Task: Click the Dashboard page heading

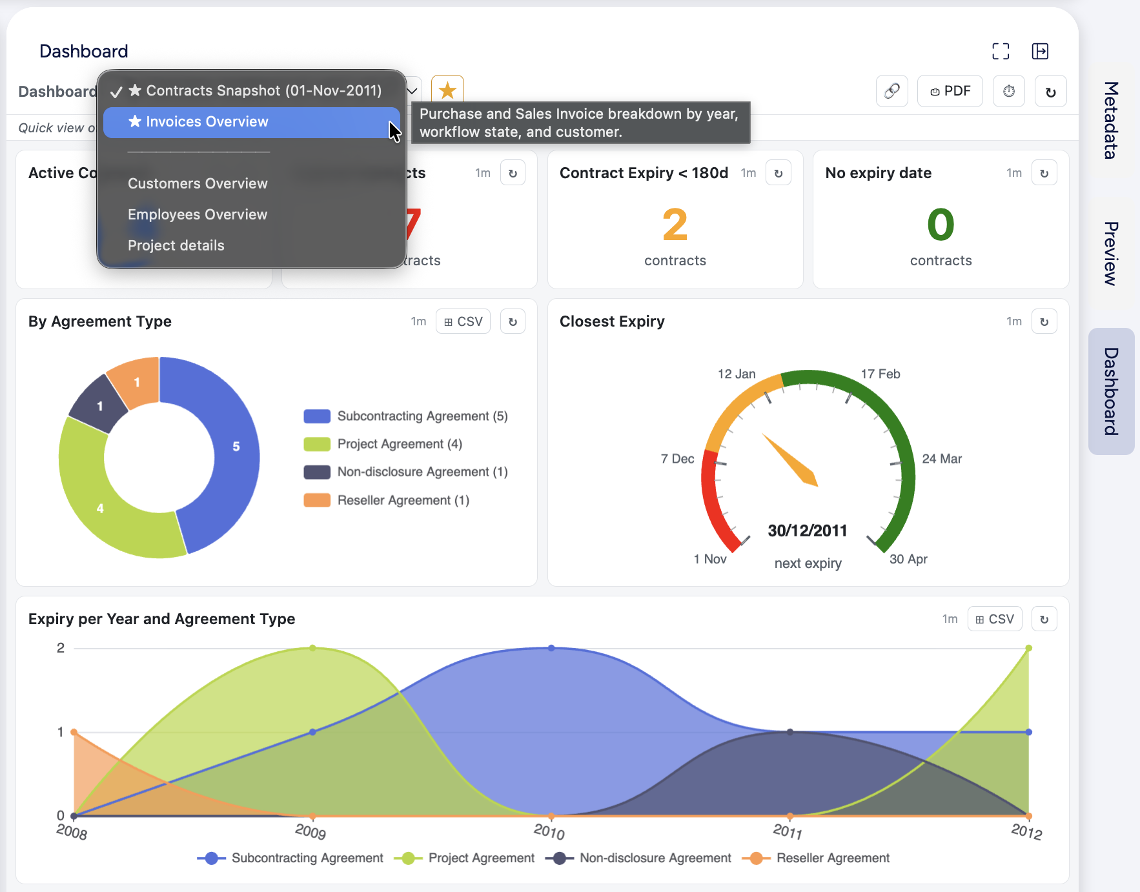Action: tap(84, 52)
